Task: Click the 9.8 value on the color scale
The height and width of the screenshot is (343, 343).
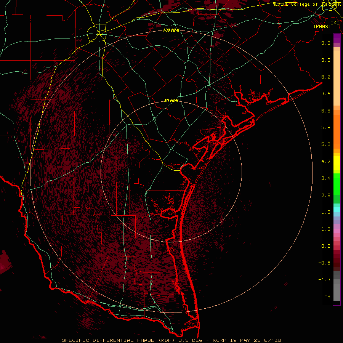Action: [326, 43]
